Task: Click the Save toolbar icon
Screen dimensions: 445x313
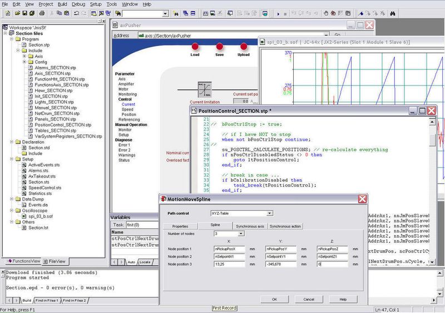Action: (24, 13)
